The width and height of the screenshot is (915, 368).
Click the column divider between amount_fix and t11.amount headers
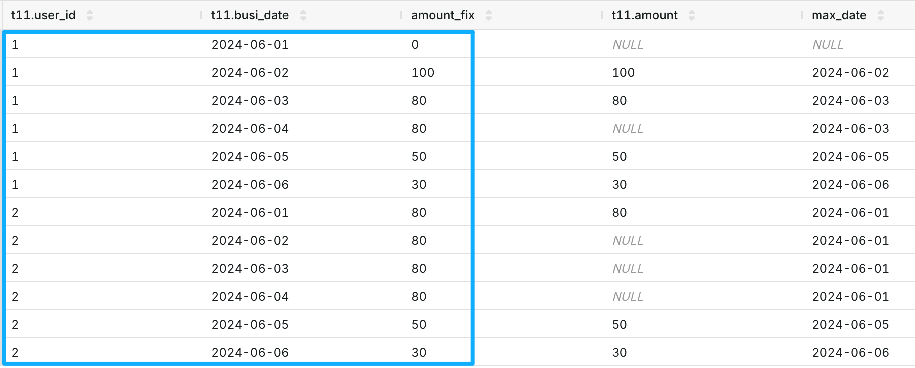tap(602, 15)
